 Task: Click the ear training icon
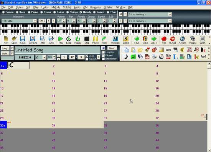[196, 50]
